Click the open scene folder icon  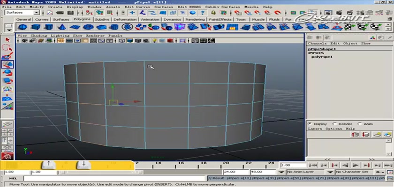[x=60, y=13]
